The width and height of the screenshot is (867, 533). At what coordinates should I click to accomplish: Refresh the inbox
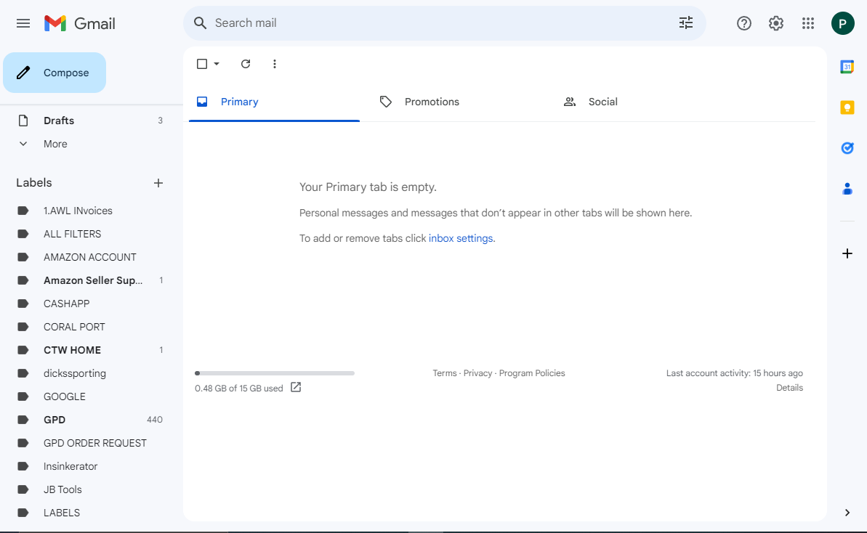(246, 64)
